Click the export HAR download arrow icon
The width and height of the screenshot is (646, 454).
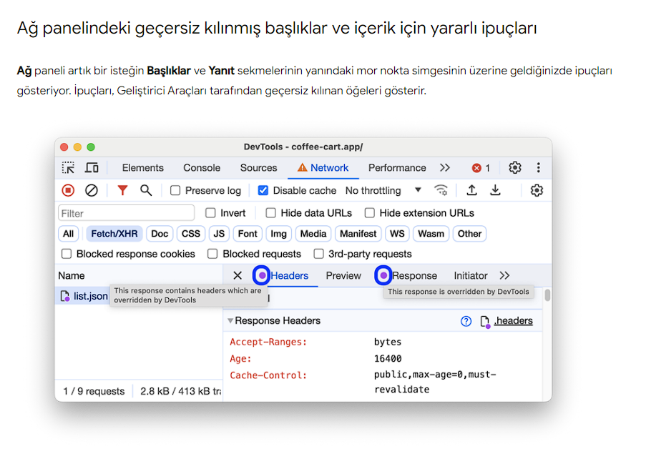(495, 190)
